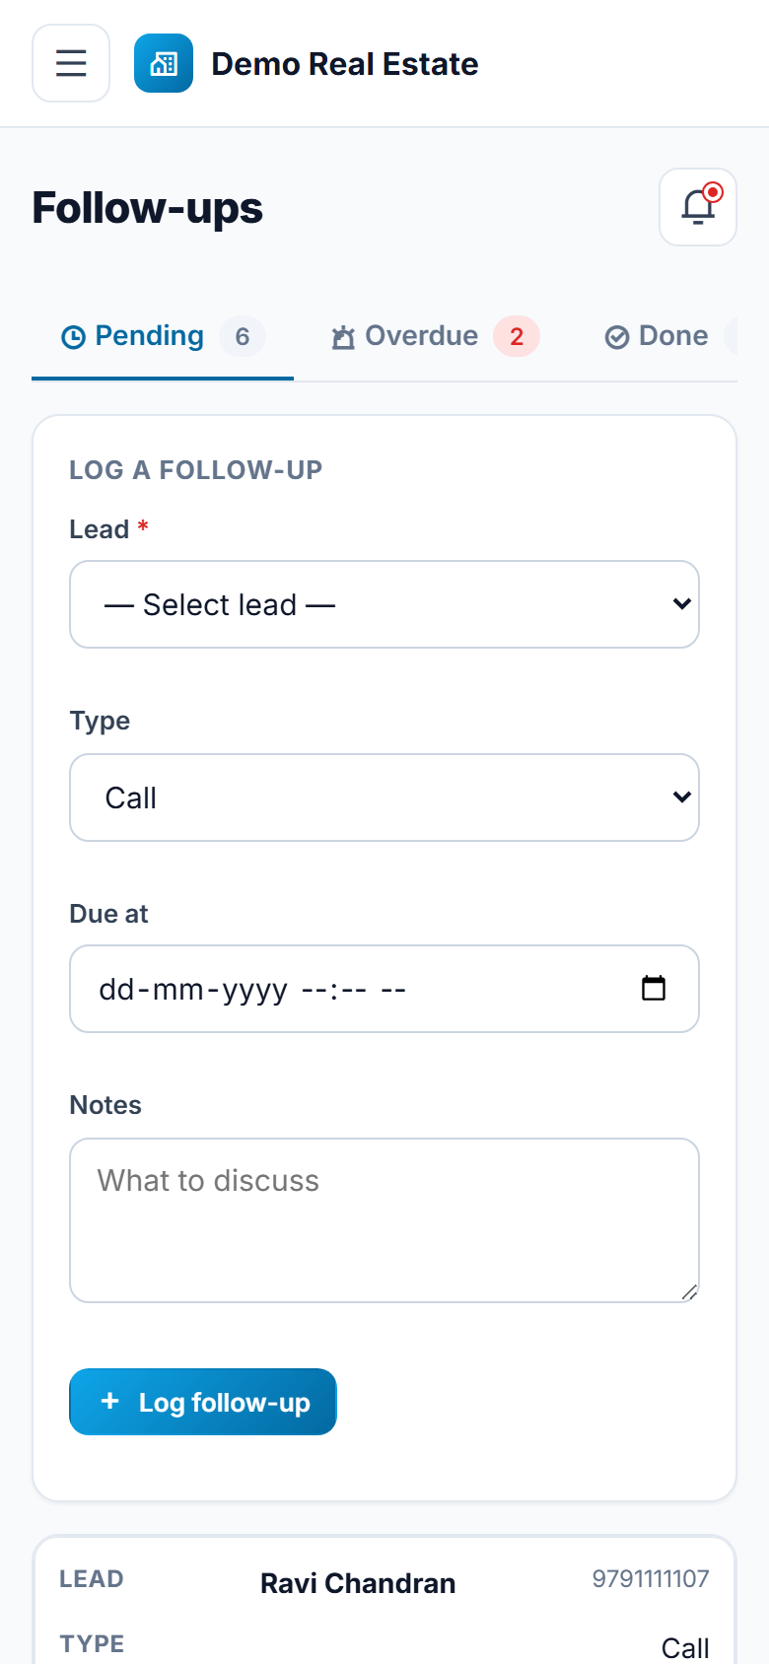The width and height of the screenshot is (769, 1664).
Task: Click the Log follow-up button
Action: [x=203, y=1402]
